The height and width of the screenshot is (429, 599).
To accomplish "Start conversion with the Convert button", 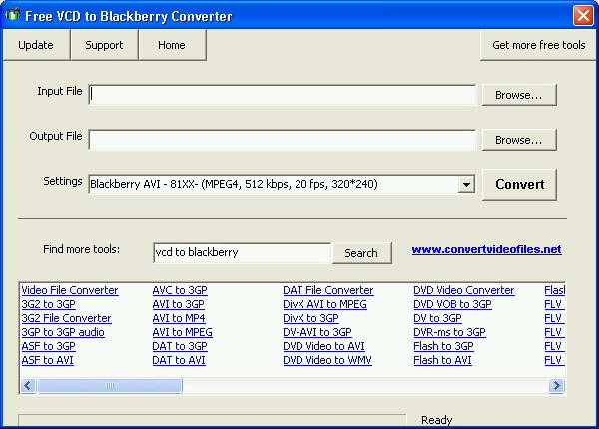I will (519, 184).
